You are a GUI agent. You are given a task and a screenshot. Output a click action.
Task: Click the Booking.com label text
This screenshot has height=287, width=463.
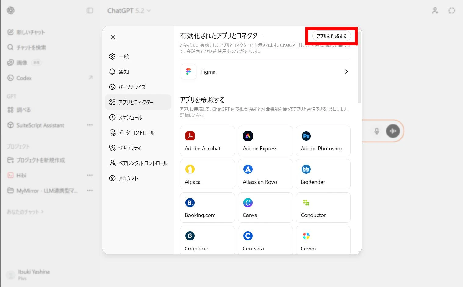[x=200, y=215]
